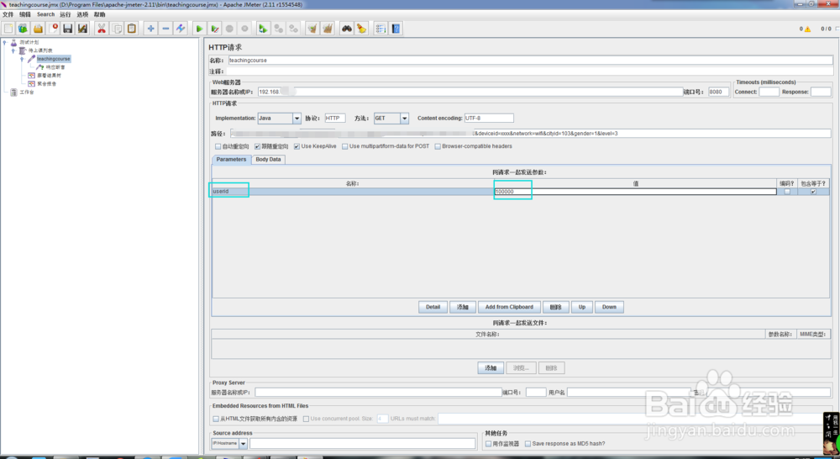Screen dimensions: 840x459
Task: Click the Detail button
Action: point(433,307)
